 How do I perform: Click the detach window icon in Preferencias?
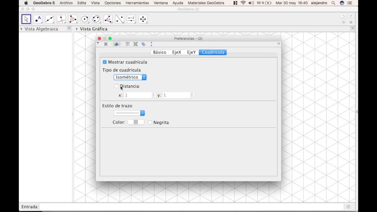(278, 44)
